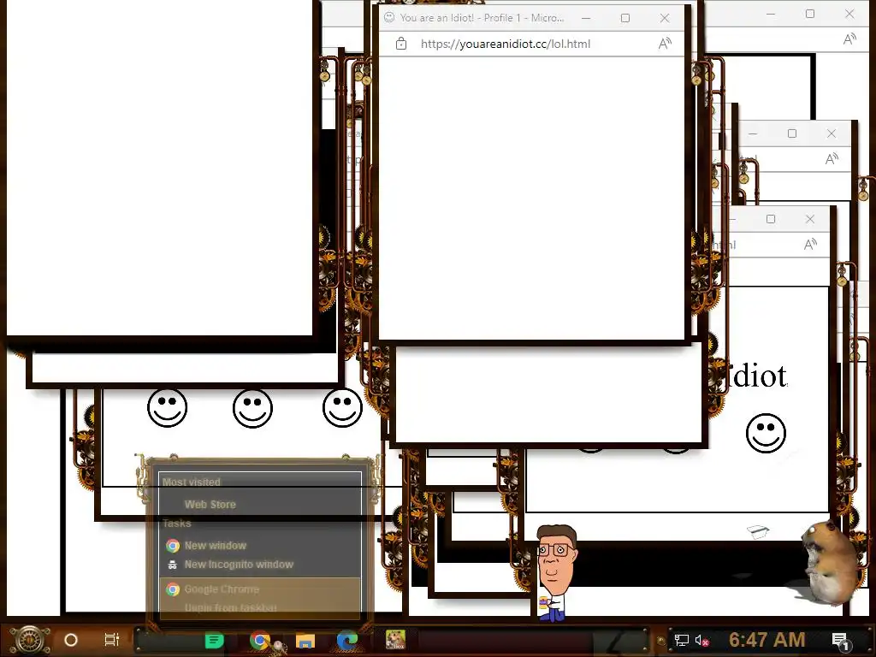Click the network status tray icon
Viewport: 876px width, 657px height.
click(682, 640)
